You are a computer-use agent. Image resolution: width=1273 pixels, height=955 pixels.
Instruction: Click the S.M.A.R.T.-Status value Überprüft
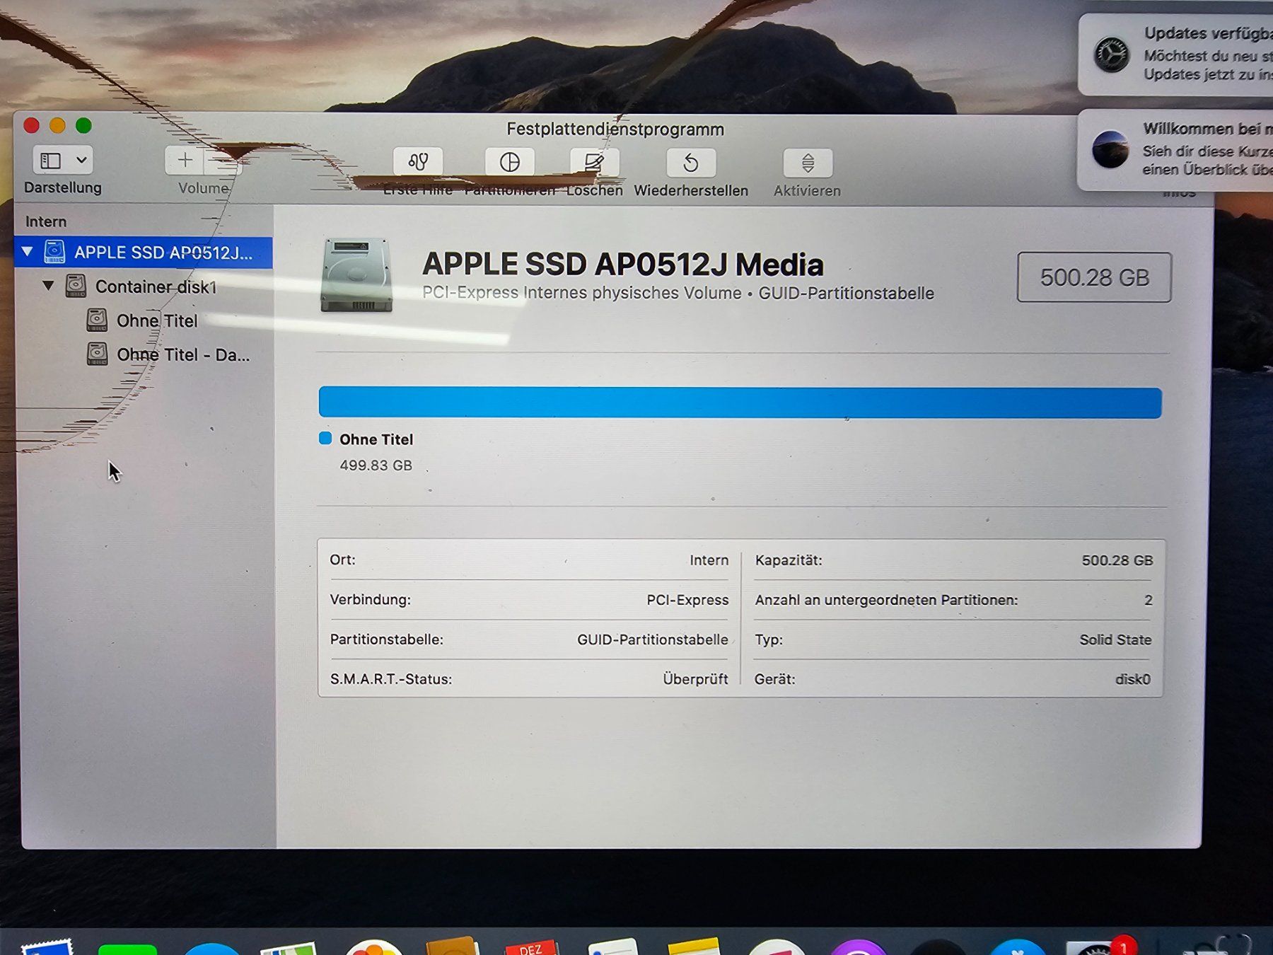point(695,679)
